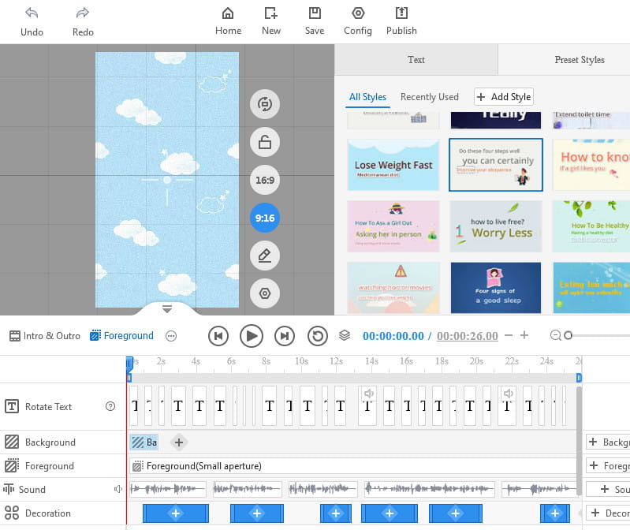
Task: Click the rotate canvas icon
Action: click(x=265, y=104)
